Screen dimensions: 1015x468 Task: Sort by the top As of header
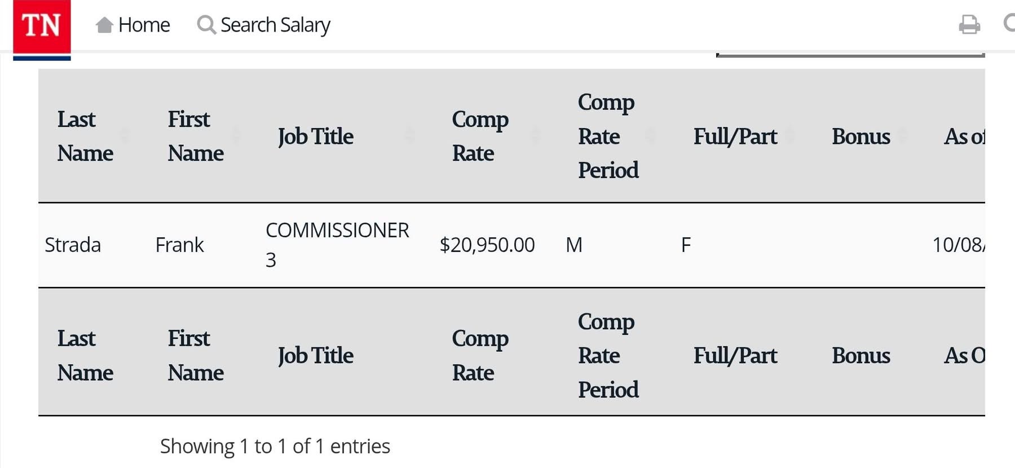click(964, 136)
